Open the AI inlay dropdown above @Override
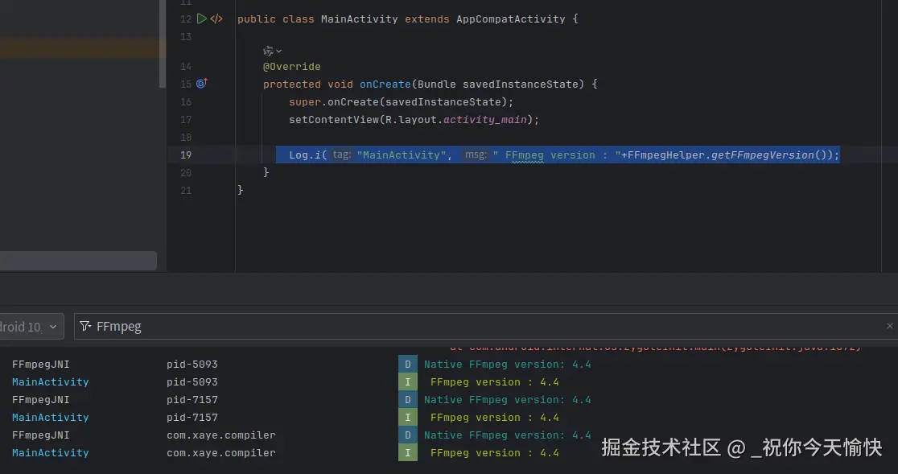Screen dimensions: 898x474 (272, 52)
